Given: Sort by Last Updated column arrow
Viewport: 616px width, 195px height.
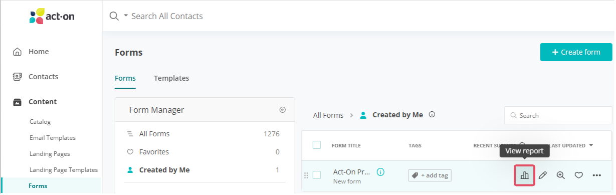Looking at the screenshot, I should (591, 145).
